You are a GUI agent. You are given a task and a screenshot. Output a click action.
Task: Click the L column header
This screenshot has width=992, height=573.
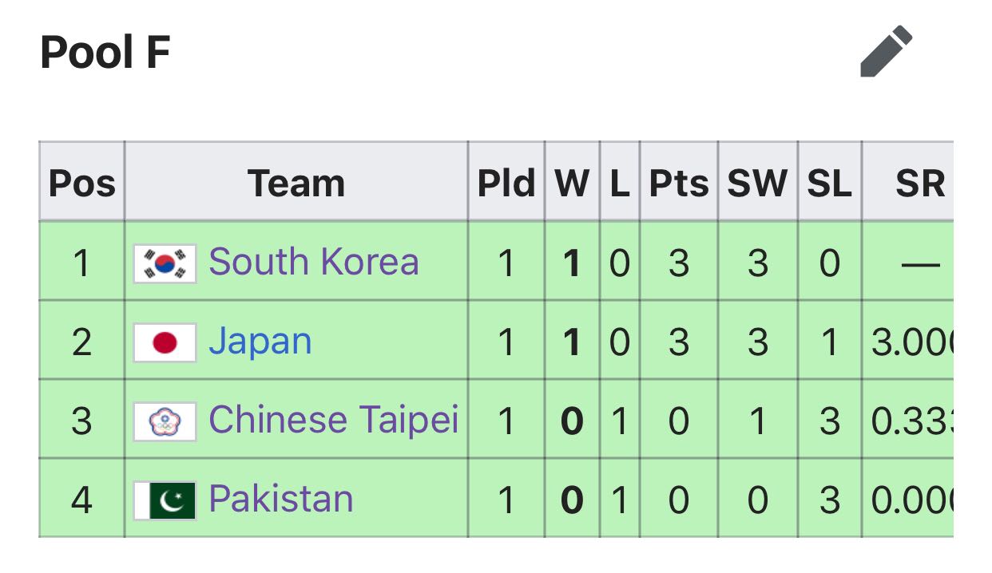pos(619,183)
